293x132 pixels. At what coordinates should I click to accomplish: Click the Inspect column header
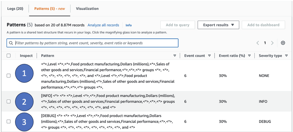(26, 56)
